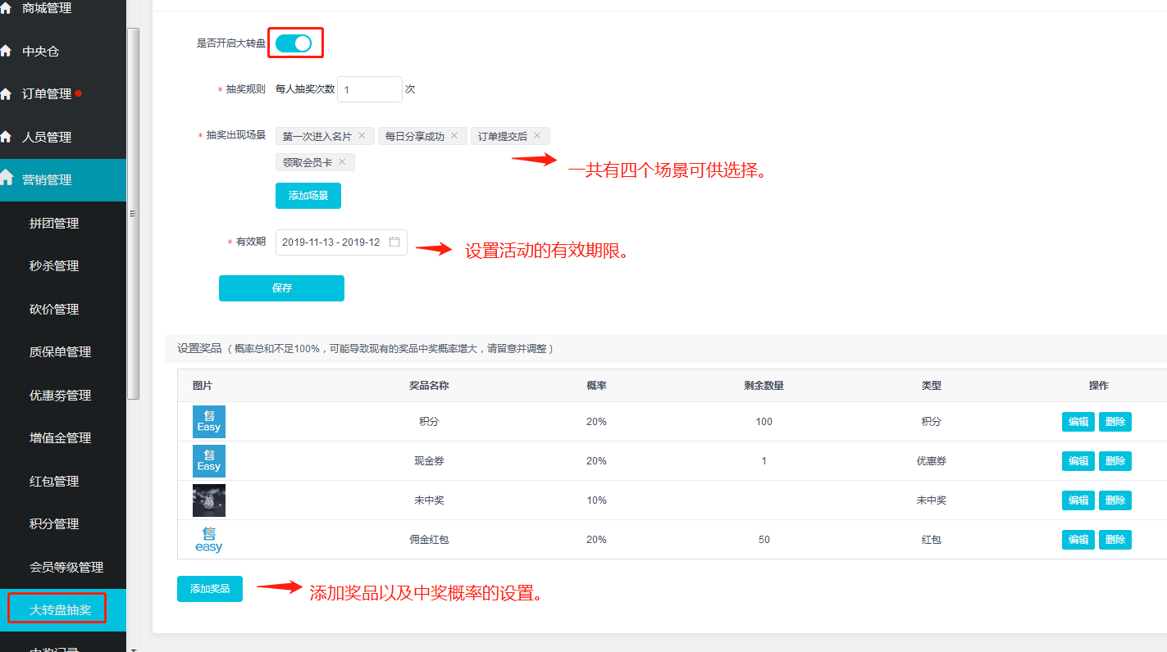Delete the 积分 prize row
This screenshot has width=1167, height=652.
pyautogui.click(x=1115, y=422)
